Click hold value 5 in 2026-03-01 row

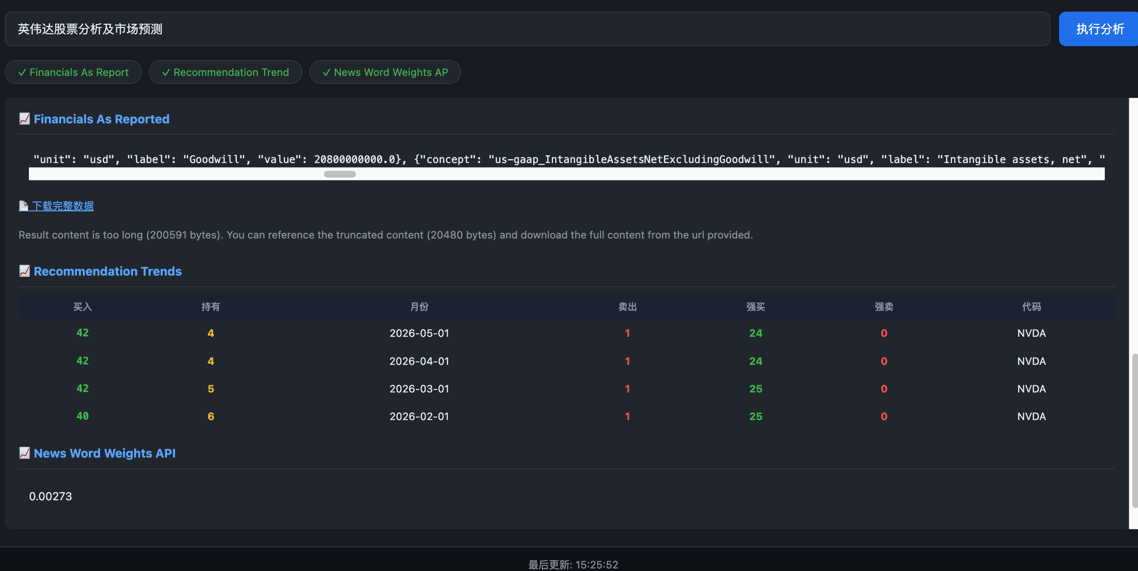tap(211, 389)
